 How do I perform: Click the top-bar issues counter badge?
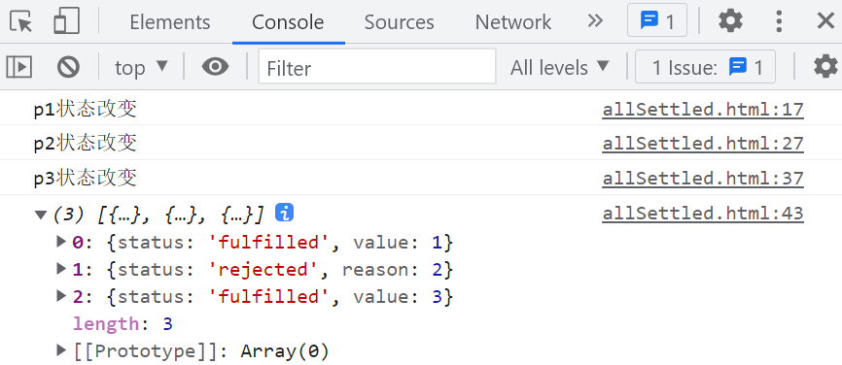coord(657,21)
